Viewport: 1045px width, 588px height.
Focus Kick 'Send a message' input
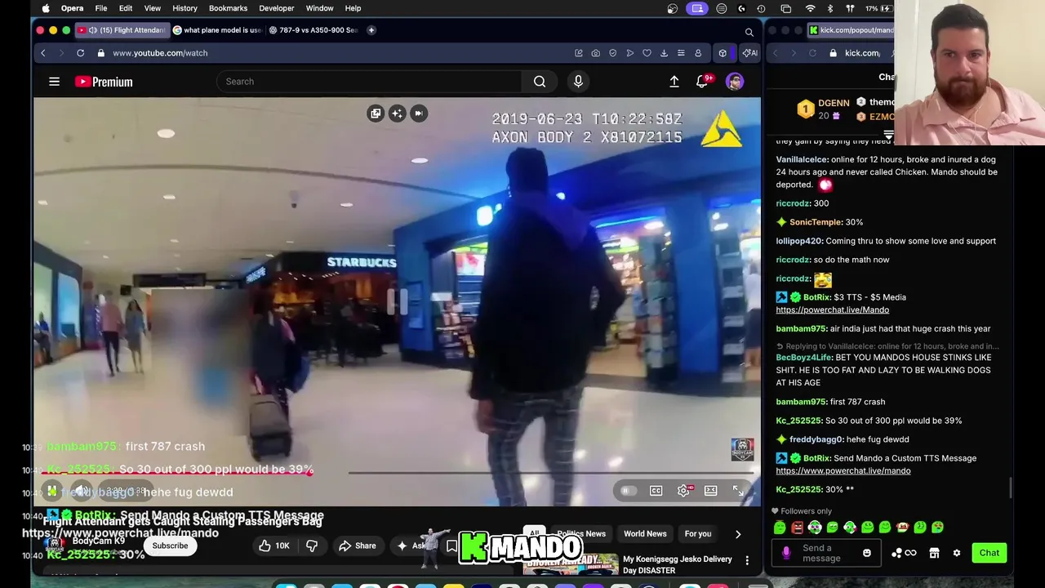[826, 553]
